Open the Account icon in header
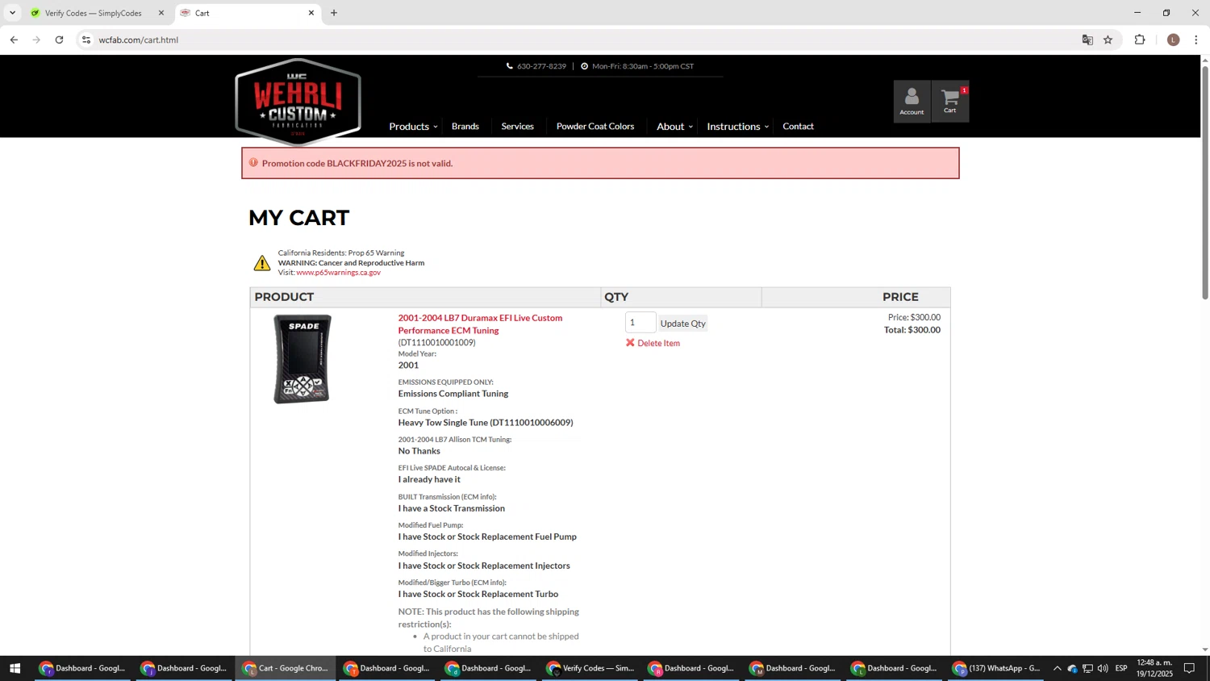The width and height of the screenshot is (1210, 681). click(912, 101)
